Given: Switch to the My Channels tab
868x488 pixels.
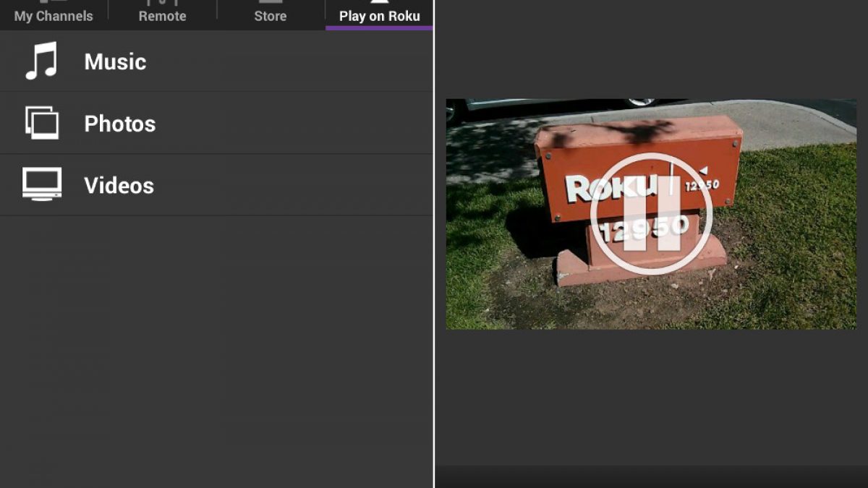Looking at the screenshot, I should [x=54, y=16].
